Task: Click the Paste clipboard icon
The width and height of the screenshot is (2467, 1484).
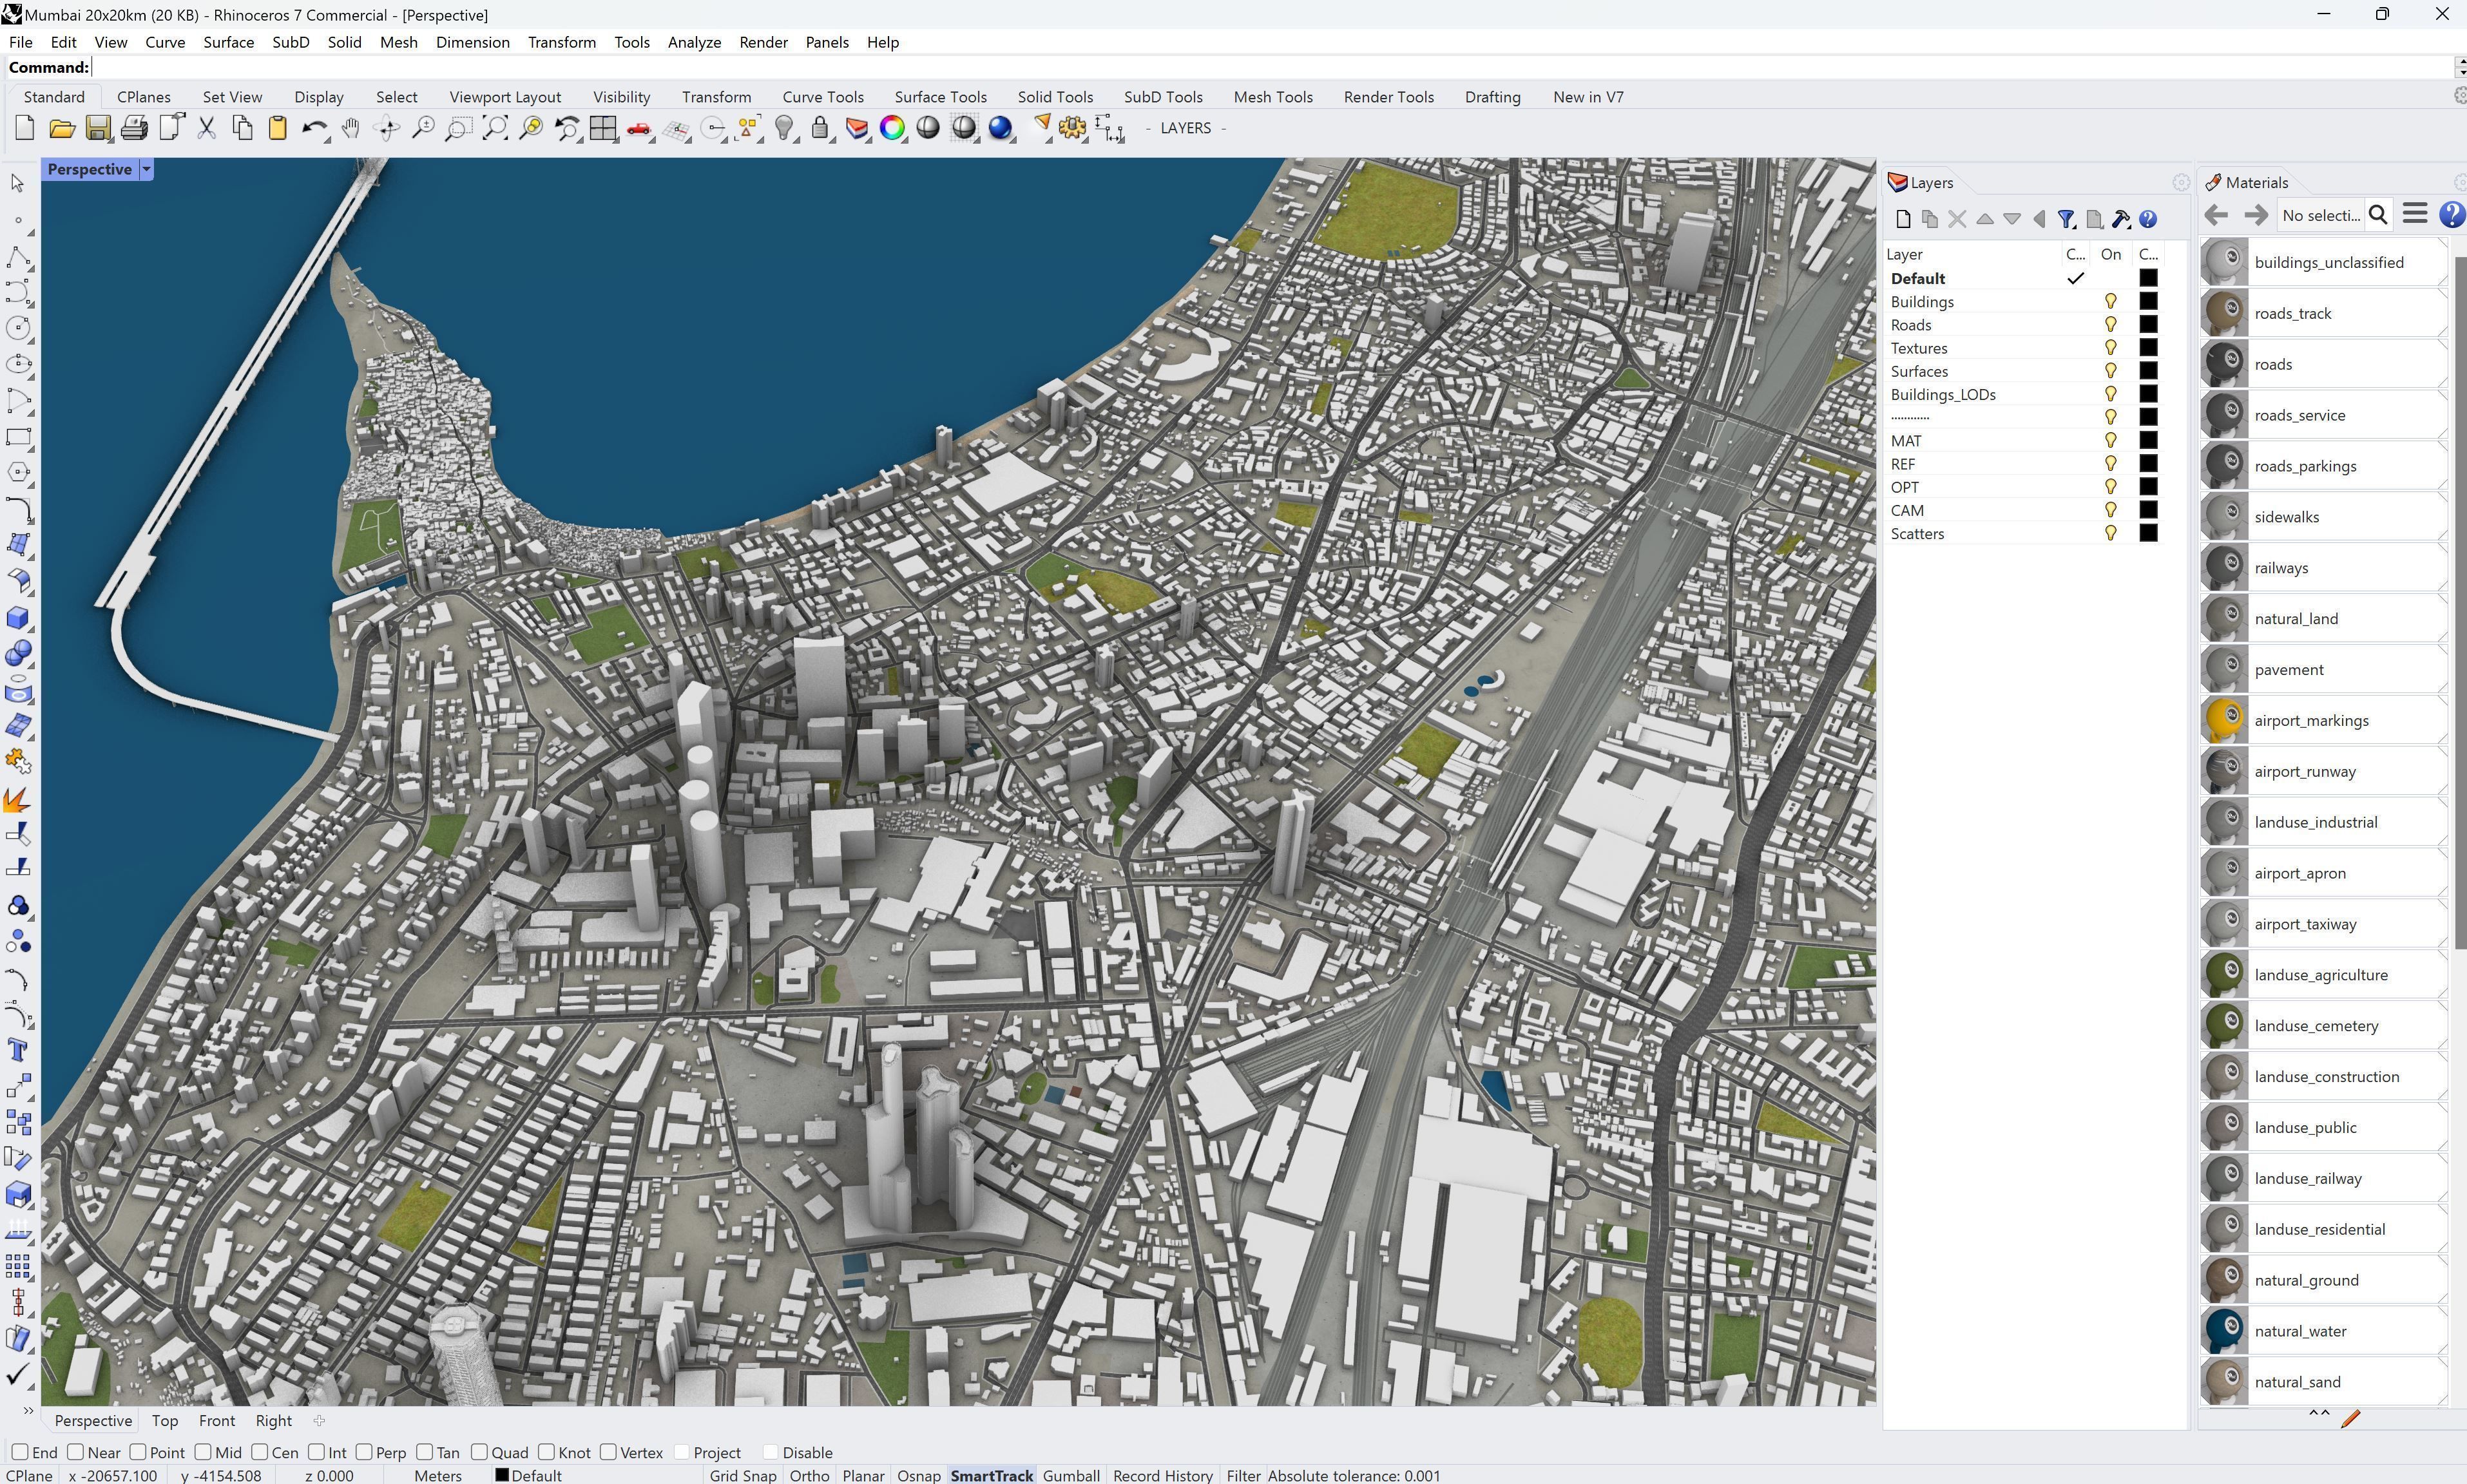Action: [x=278, y=128]
